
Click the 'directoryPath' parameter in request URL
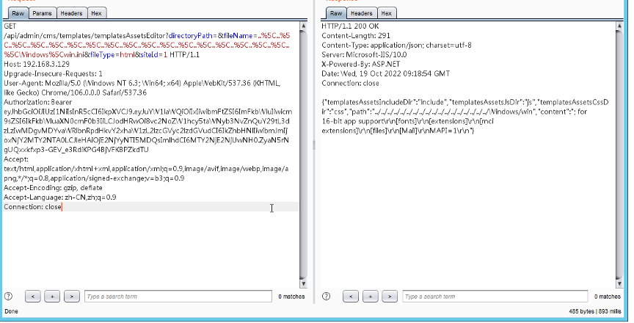pos(191,35)
